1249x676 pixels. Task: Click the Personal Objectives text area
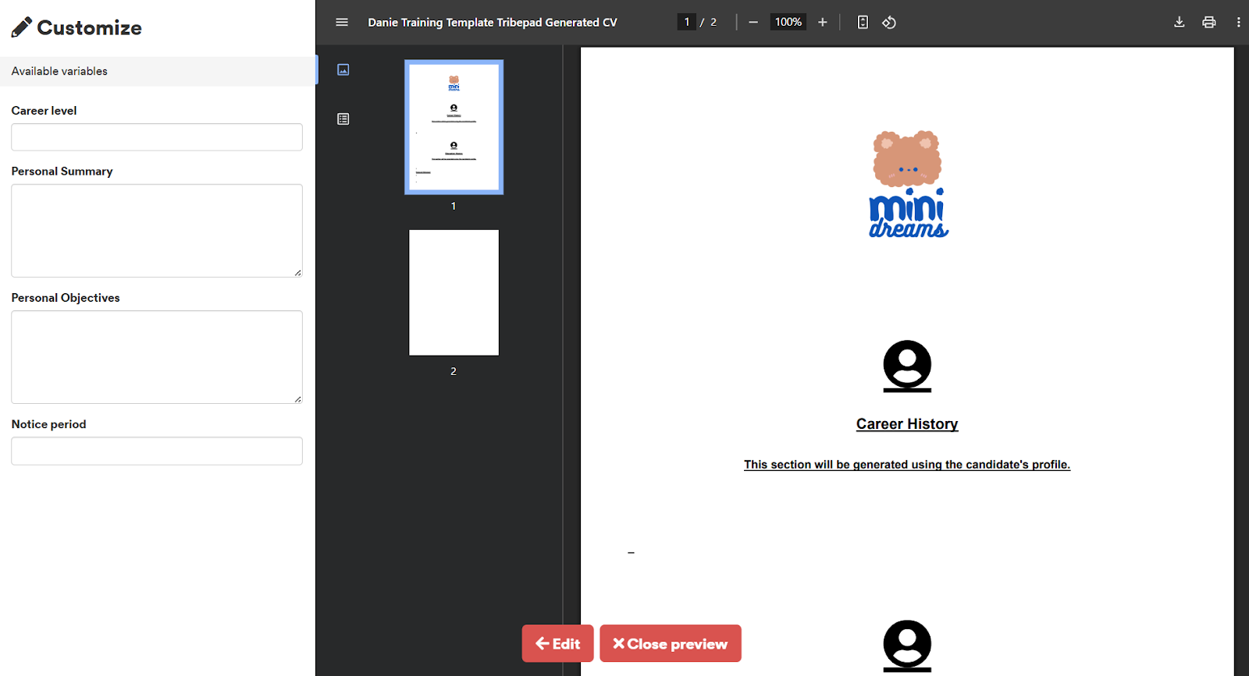[157, 357]
